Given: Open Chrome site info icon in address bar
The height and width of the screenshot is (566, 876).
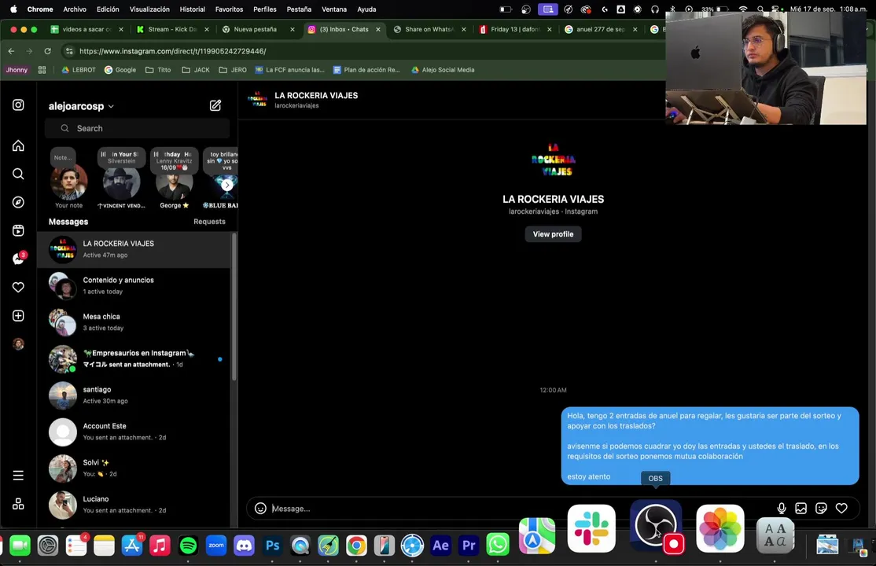Looking at the screenshot, I should [x=68, y=51].
